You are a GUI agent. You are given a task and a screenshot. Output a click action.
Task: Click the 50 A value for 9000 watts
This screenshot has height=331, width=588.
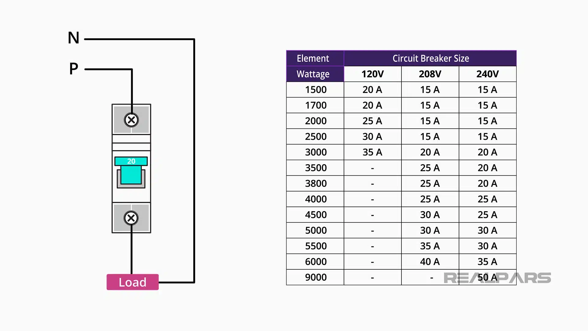tap(487, 277)
